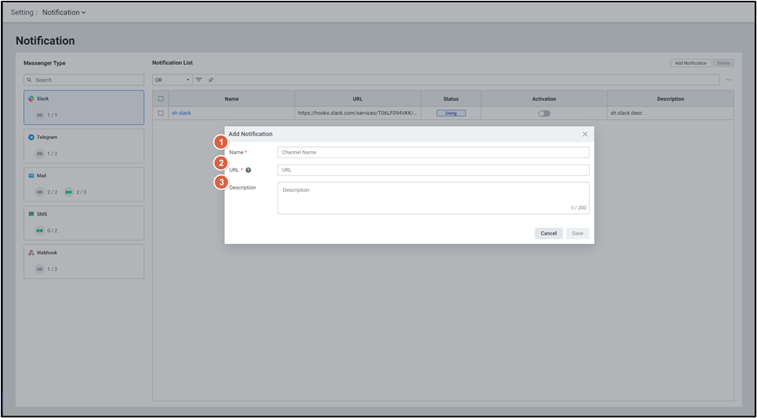Click the pin icon beside the filter
The width and height of the screenshot is (757, 418).
tap(211, 80)
